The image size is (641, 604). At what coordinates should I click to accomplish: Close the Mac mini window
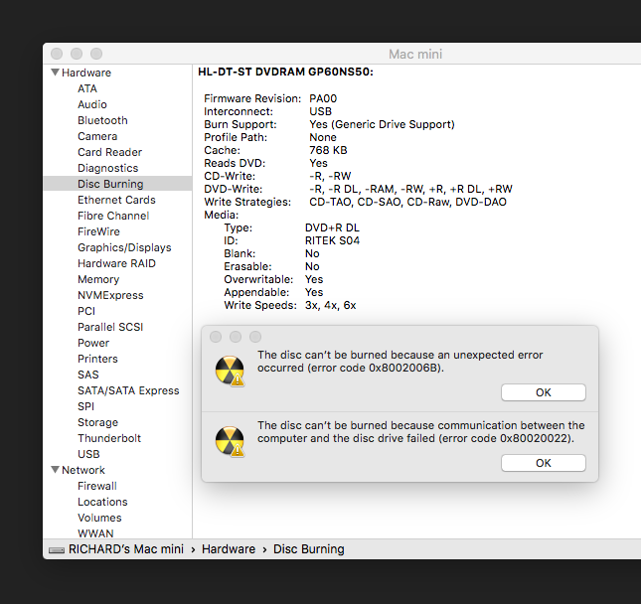[x=57, y=54]
